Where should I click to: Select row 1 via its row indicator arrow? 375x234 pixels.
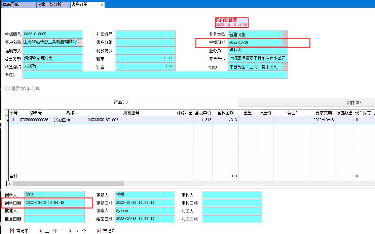click(7, 120)
